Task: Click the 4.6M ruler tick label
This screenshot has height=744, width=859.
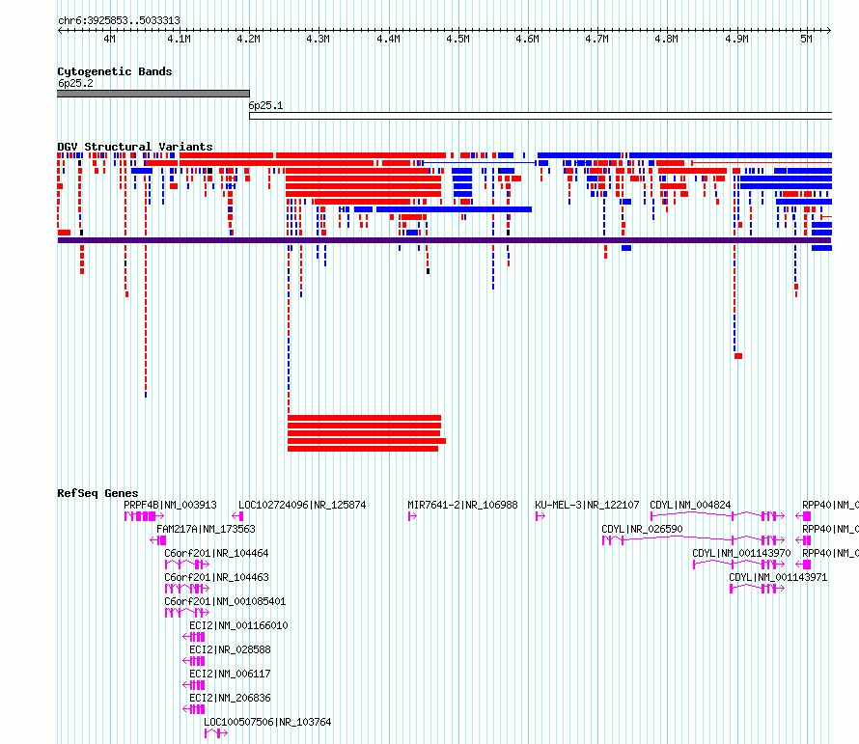Action: (x=528, y=39)
